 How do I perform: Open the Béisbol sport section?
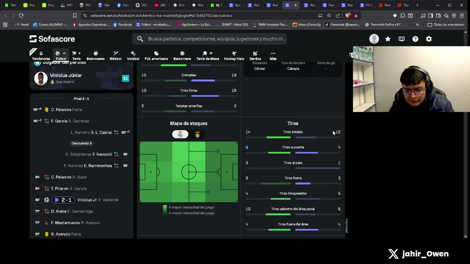[115, 56]
